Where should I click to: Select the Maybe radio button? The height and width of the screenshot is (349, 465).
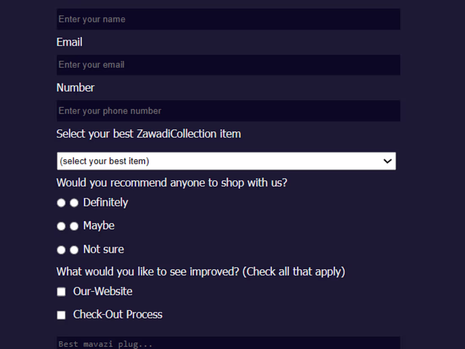[x=61, y=226]
